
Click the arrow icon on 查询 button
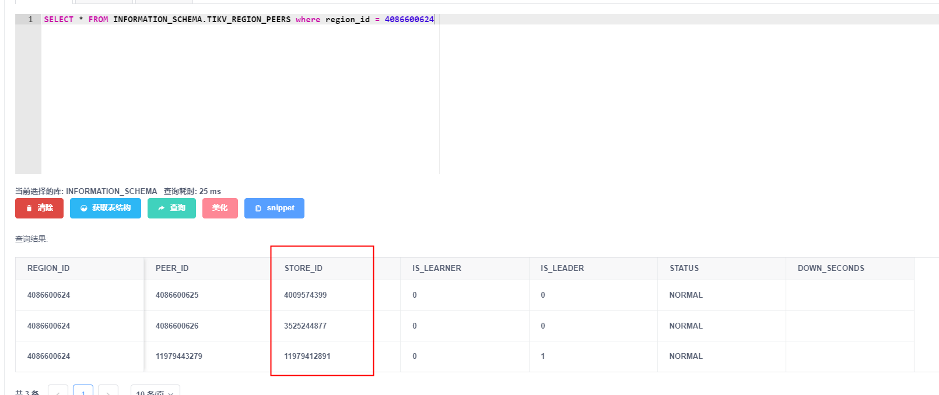point(161,209)
